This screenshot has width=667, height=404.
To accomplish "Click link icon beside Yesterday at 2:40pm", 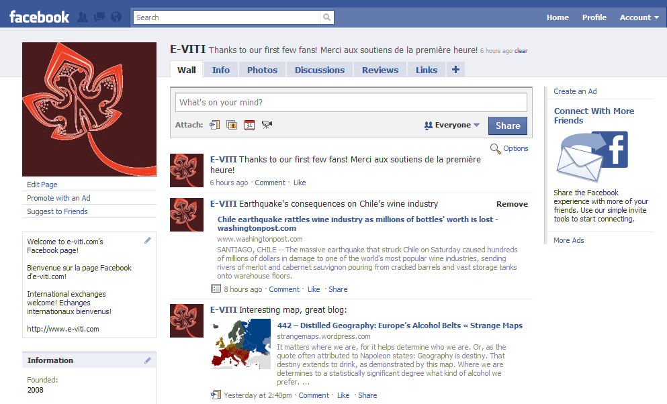I will click(x=216, y=395).
